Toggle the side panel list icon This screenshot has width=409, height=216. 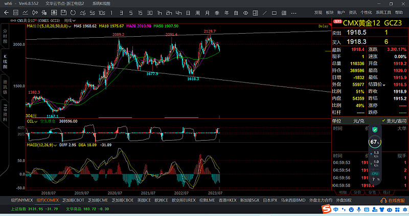[284, 13]
